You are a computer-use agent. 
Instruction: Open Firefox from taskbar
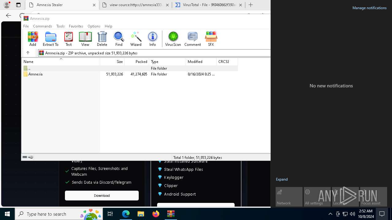point(156,214)
